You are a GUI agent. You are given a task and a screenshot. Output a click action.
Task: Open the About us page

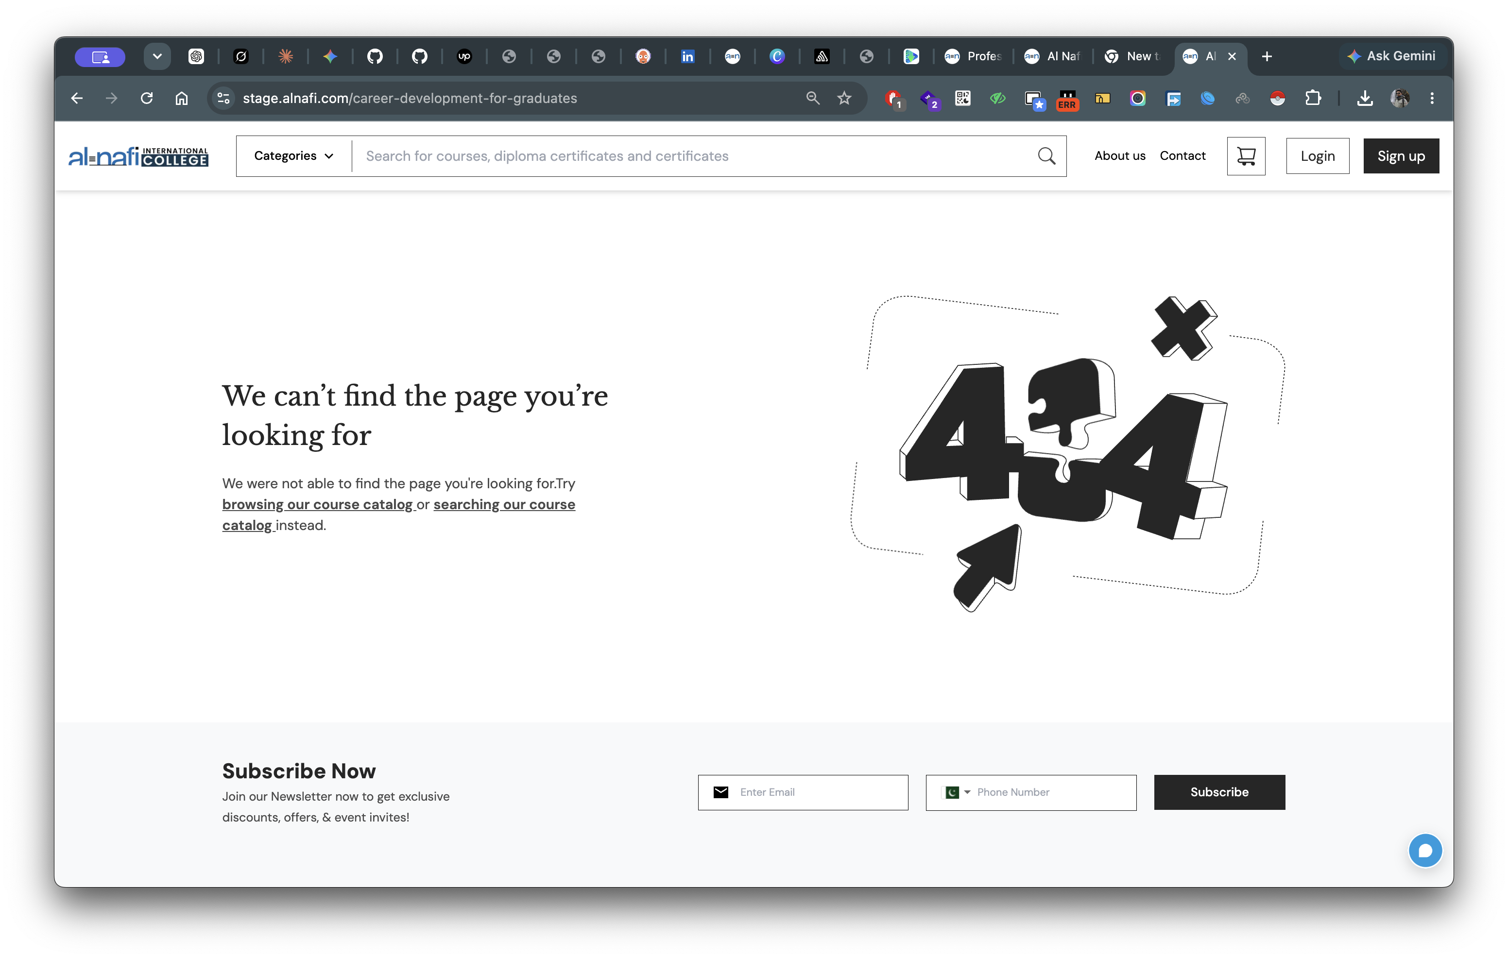point(1120,156)
